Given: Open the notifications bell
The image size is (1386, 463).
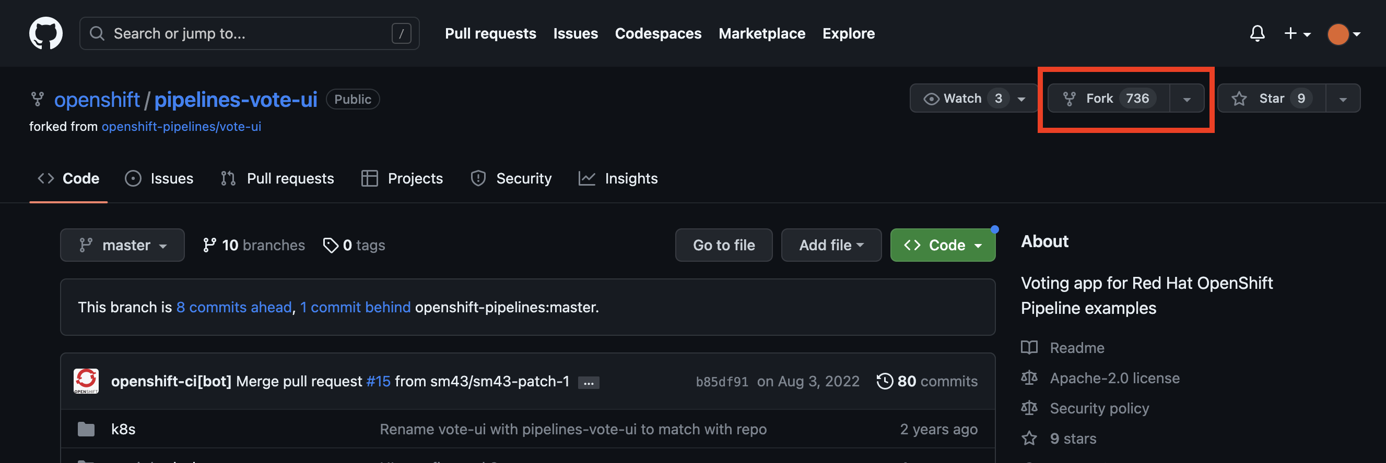Looking at the screenshot, I should [x=1257, y=33].
